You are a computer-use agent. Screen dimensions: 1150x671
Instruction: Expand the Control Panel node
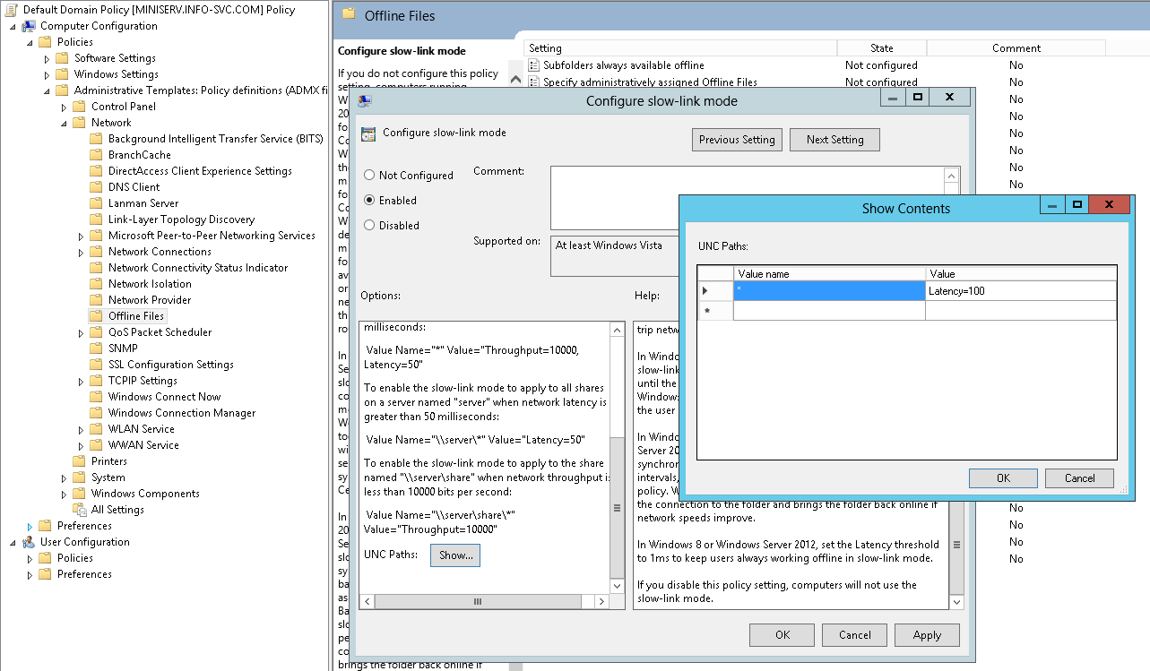coord(64,108)
